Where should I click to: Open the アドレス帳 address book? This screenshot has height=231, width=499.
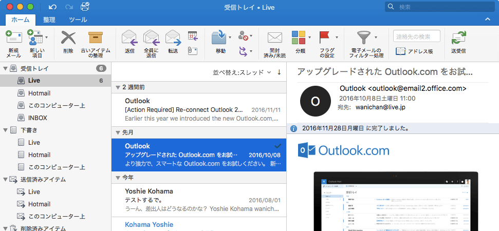coord(414,51)
